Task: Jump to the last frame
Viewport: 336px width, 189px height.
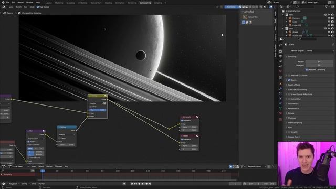Action: tap(150, 184)
